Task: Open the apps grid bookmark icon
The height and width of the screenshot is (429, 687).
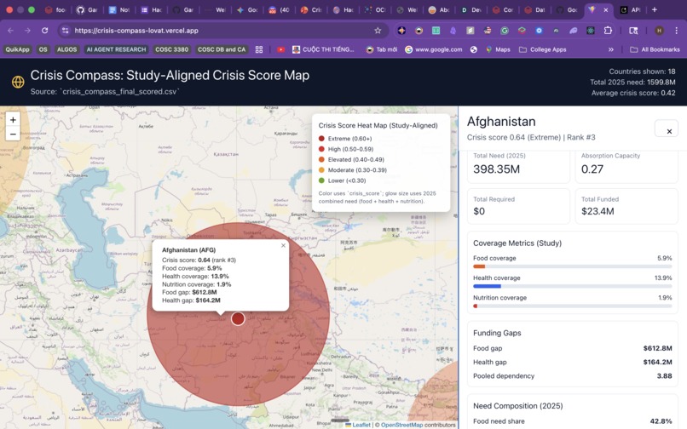Action: click(x=259, y=49)
